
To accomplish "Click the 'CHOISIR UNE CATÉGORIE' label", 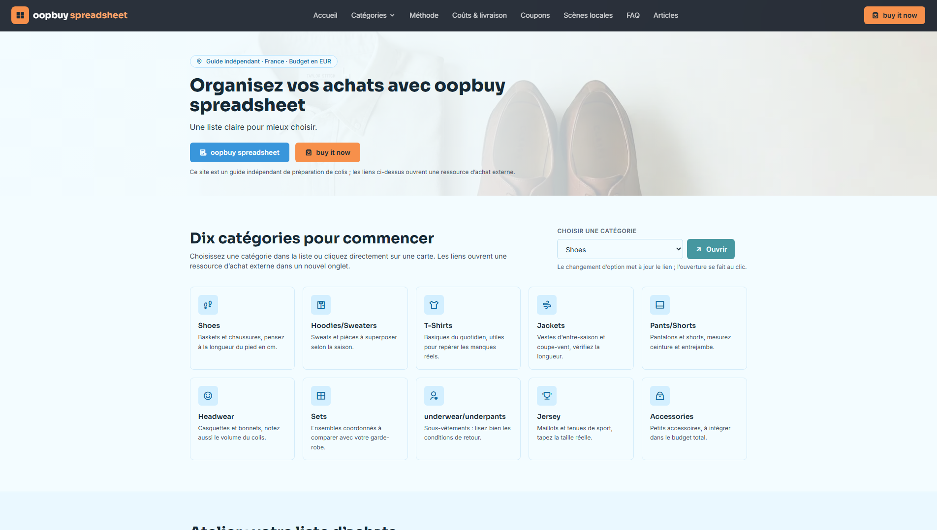I will pos(597,231).
